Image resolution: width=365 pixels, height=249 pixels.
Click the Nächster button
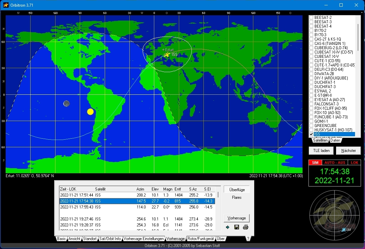coord(348,151)
